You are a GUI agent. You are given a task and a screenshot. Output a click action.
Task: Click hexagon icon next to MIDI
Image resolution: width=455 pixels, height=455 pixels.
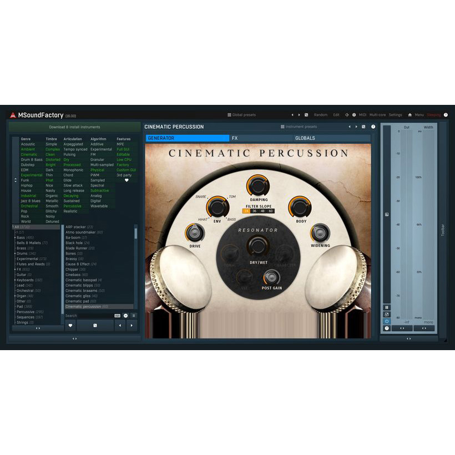click(354, 115)
